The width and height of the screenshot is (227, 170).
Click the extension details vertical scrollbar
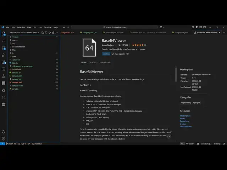click(176, 74)
